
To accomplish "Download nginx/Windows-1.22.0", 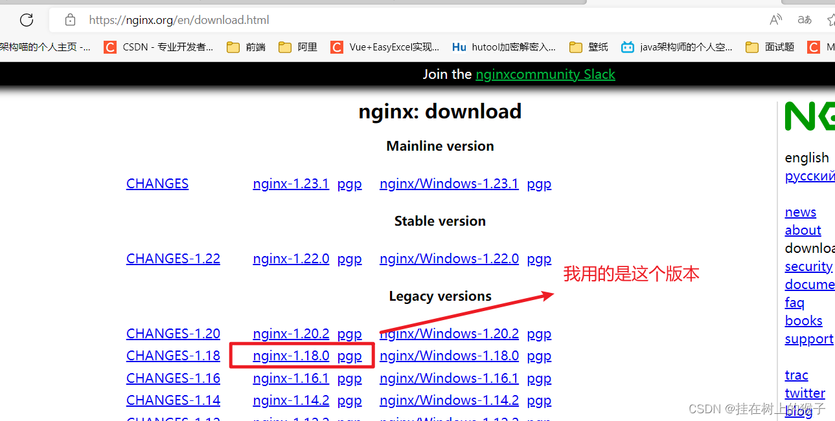I will tap(449, 259).
